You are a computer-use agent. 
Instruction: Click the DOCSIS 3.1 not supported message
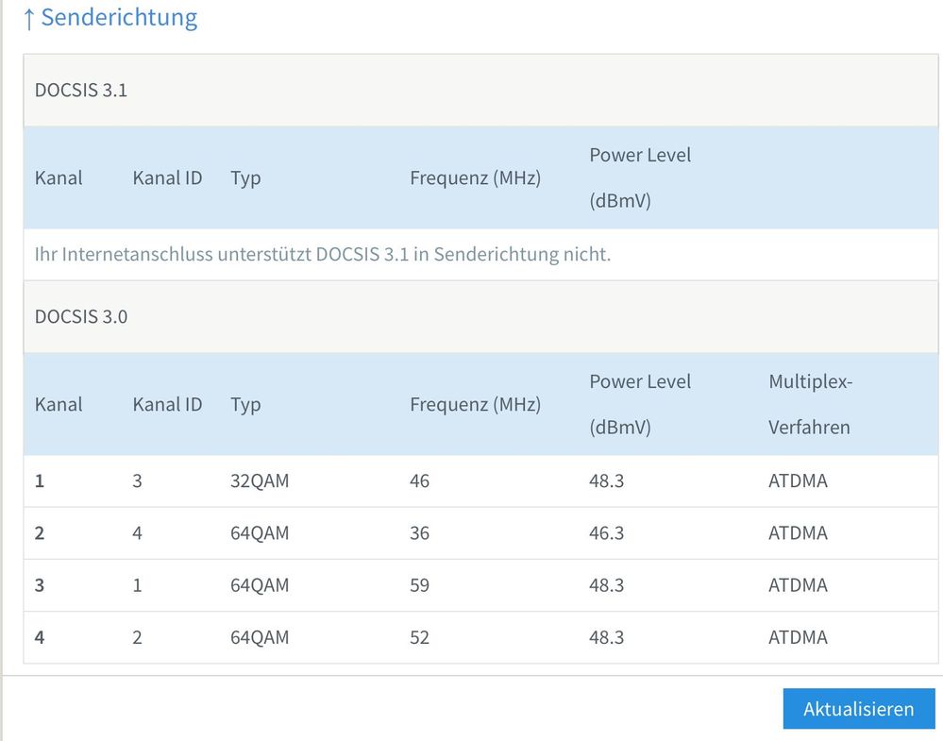coord(322,255)
